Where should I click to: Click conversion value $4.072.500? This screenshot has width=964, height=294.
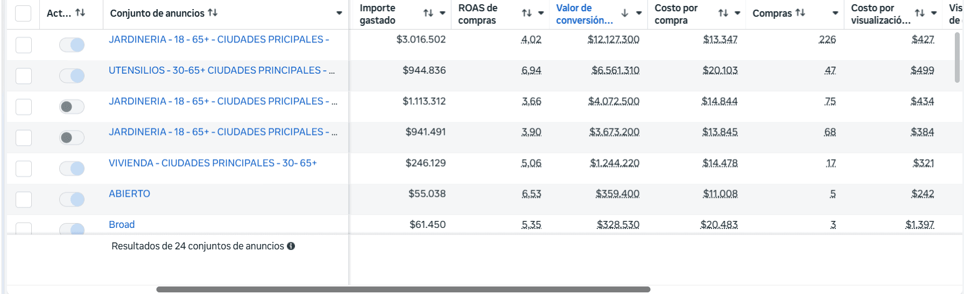point(614,101)
